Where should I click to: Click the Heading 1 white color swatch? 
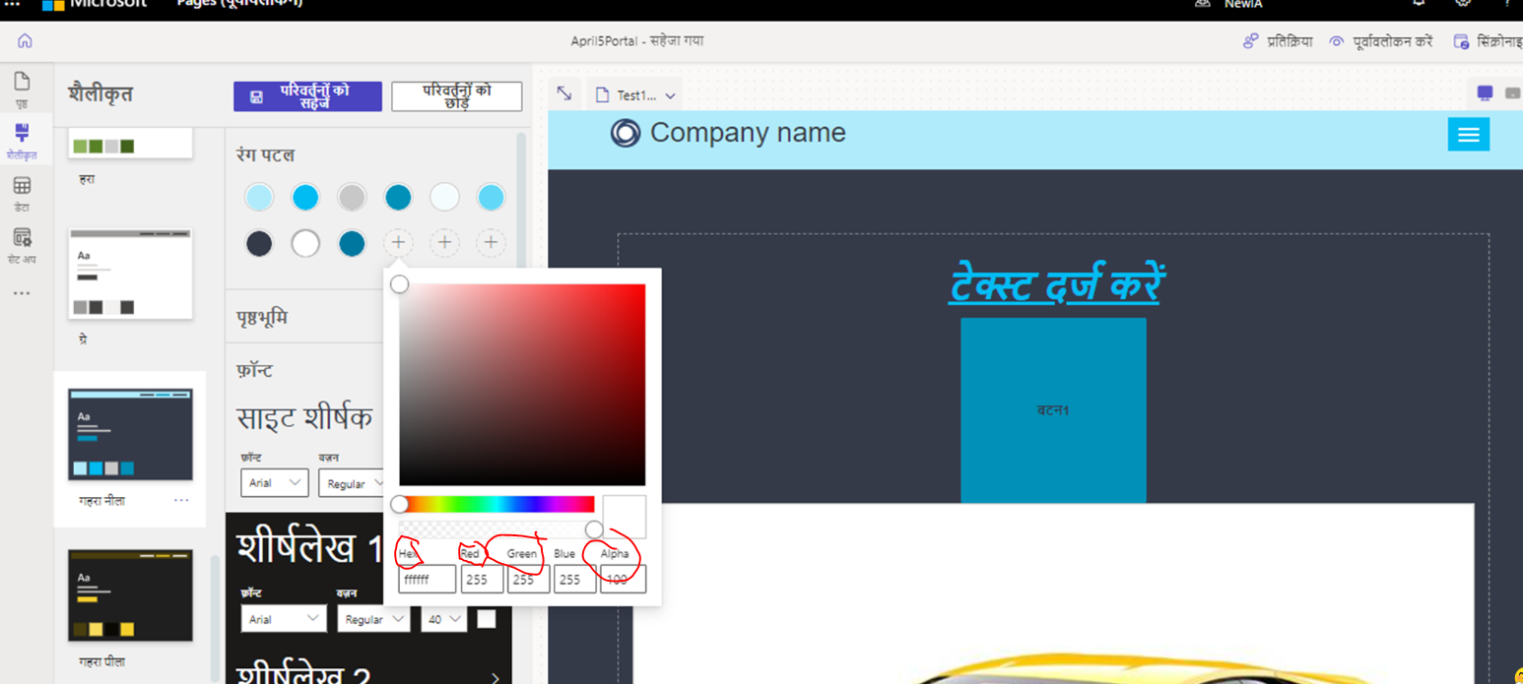(487, 619)
